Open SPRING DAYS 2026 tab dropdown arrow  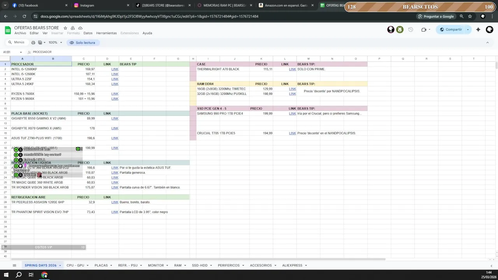60,265
